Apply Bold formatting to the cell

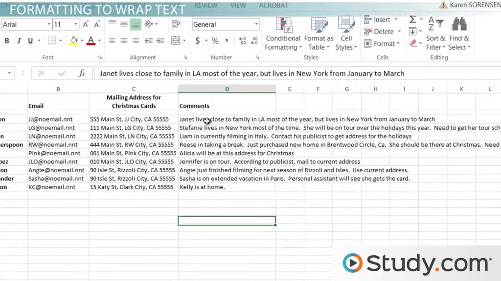[x=7, y=41]
